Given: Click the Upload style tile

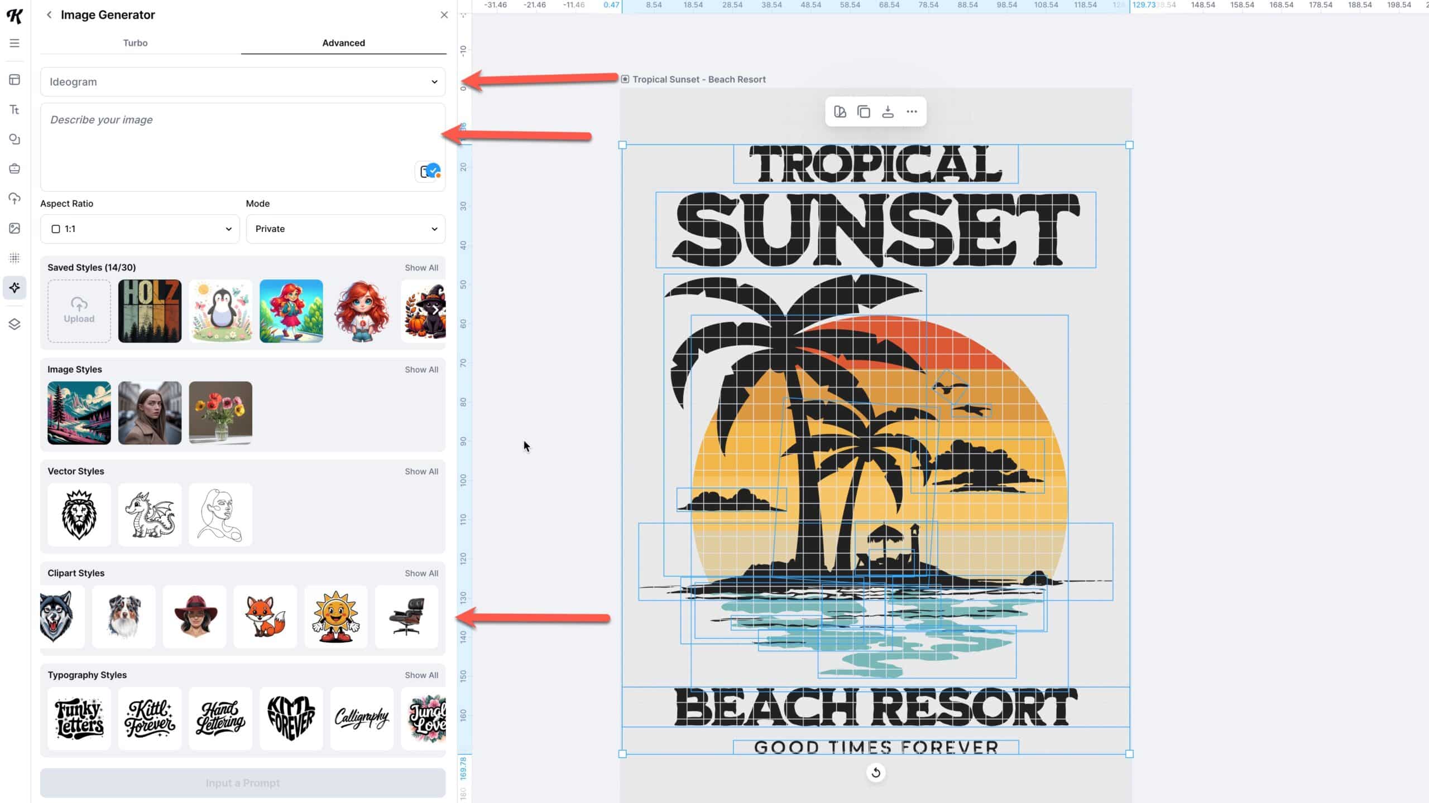Looking at the screenshot, I should coord(79,311).
